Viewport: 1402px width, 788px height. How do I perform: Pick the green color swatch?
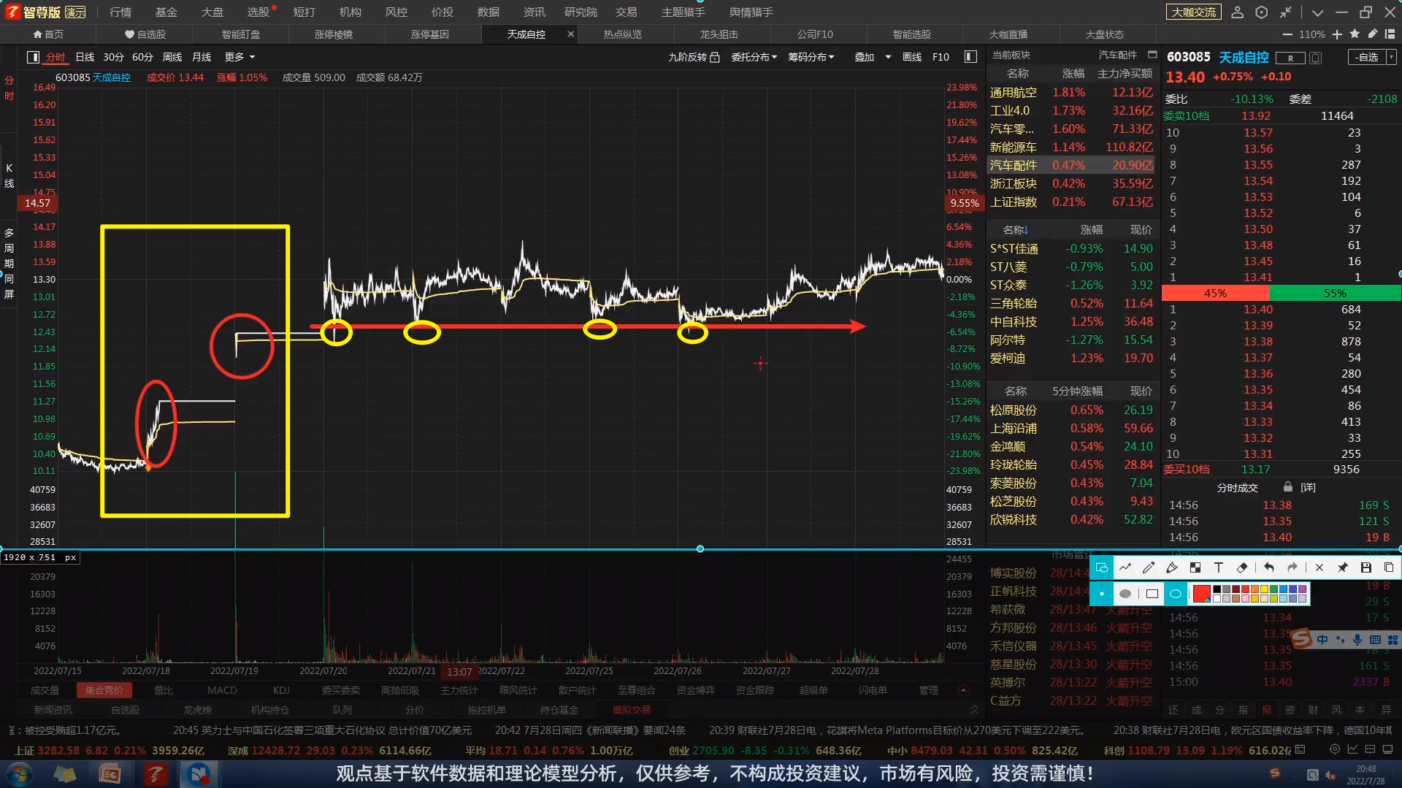point(1273,589)
